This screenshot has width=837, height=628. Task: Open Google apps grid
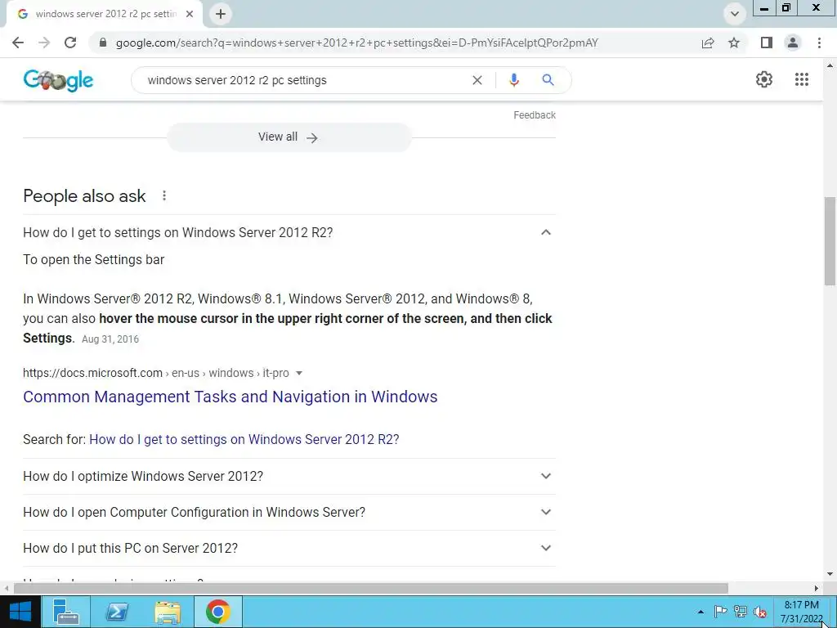click(802, 79)
